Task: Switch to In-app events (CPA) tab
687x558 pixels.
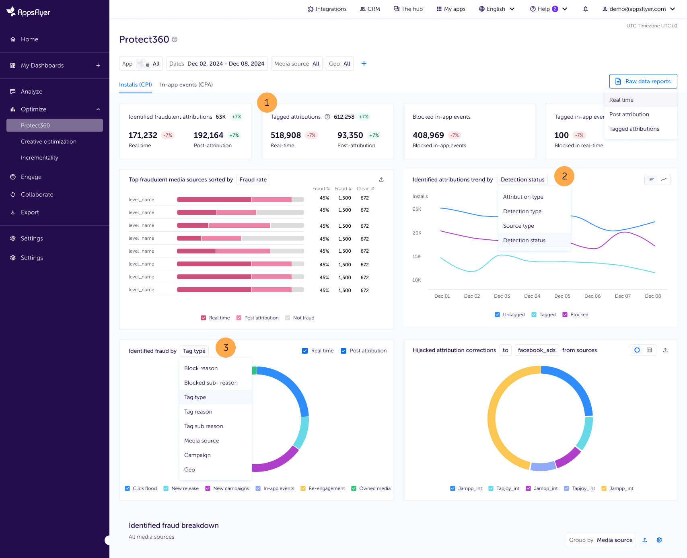Action: 186,84
